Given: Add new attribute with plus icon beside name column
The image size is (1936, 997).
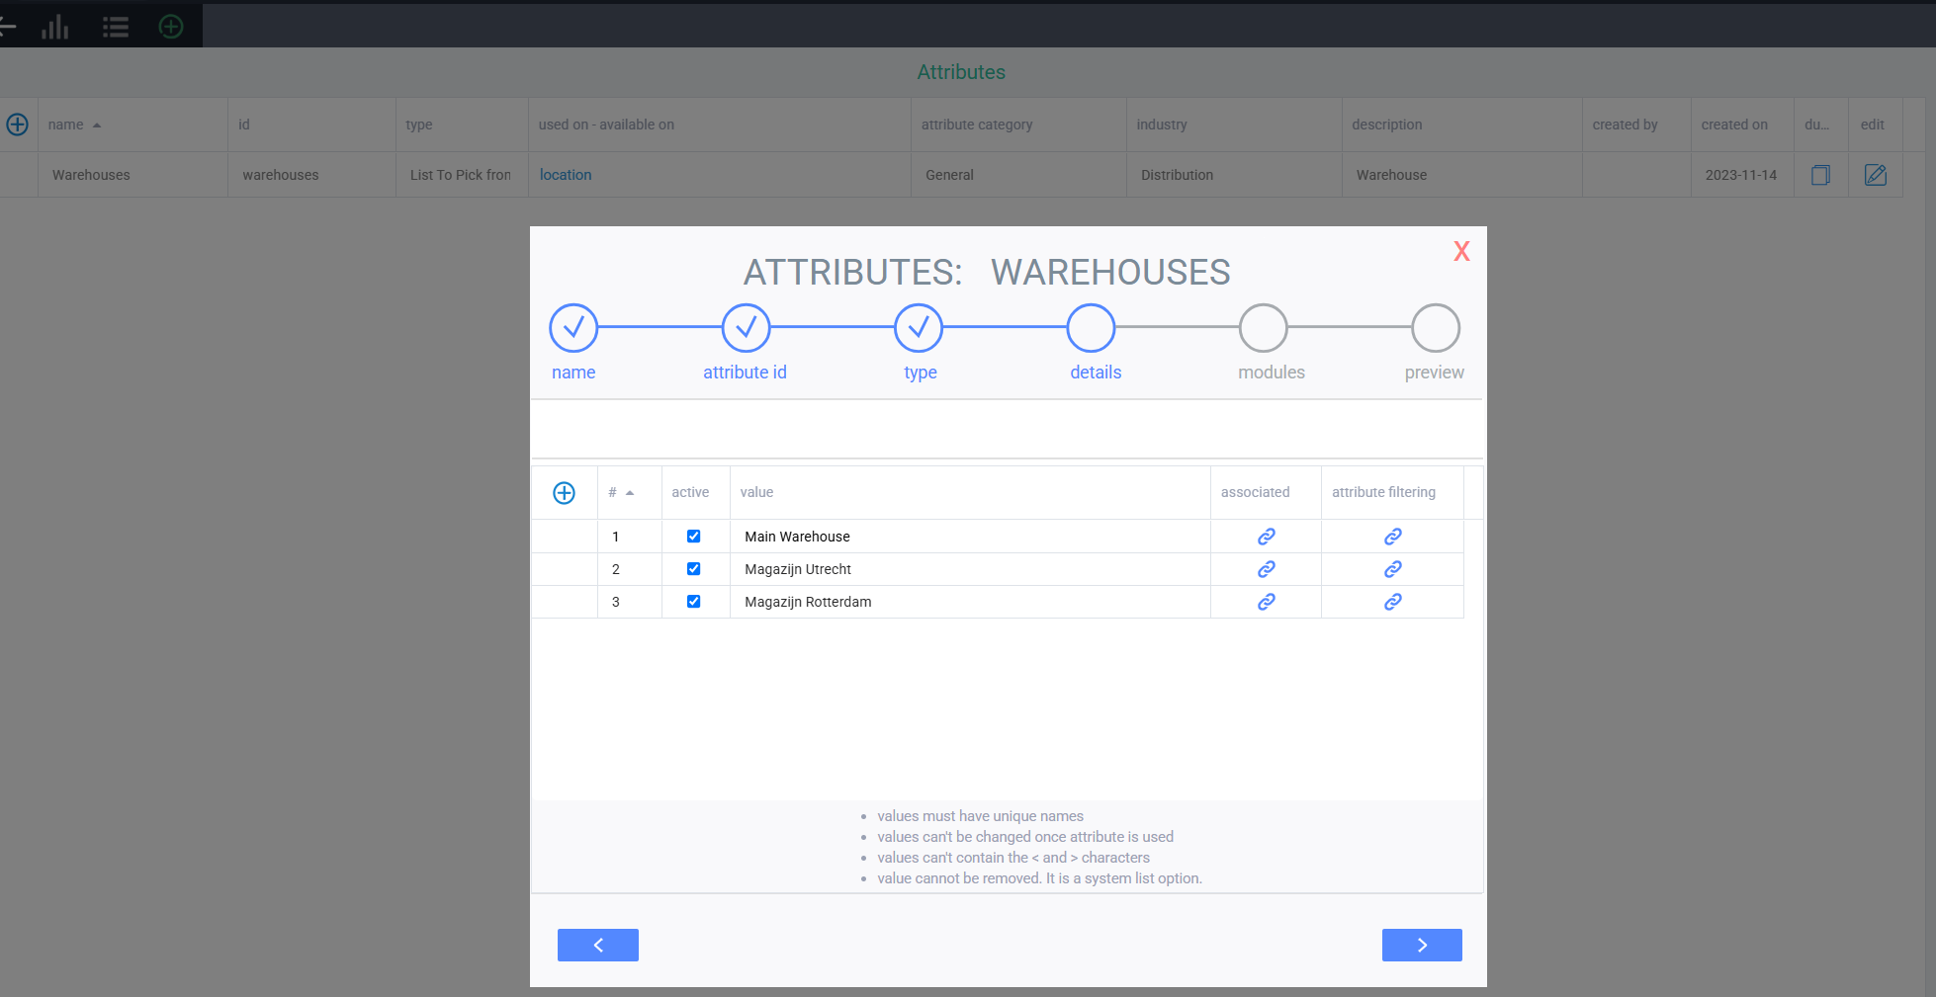Looking at the screenshot, I should pyautogui.click(x=18, y=125).
